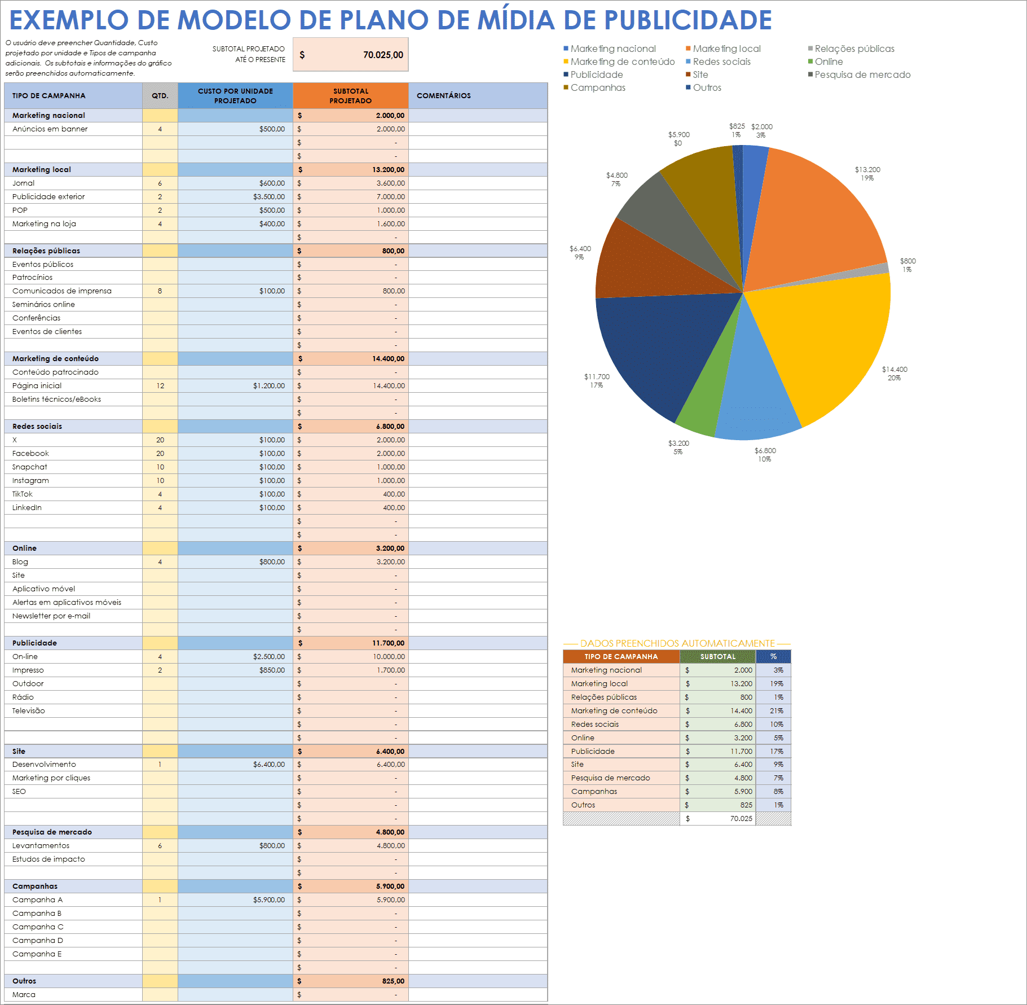This screenshot has width=1027, height=1005.
Task: Click the summary table % header
Action: [773, 656]
